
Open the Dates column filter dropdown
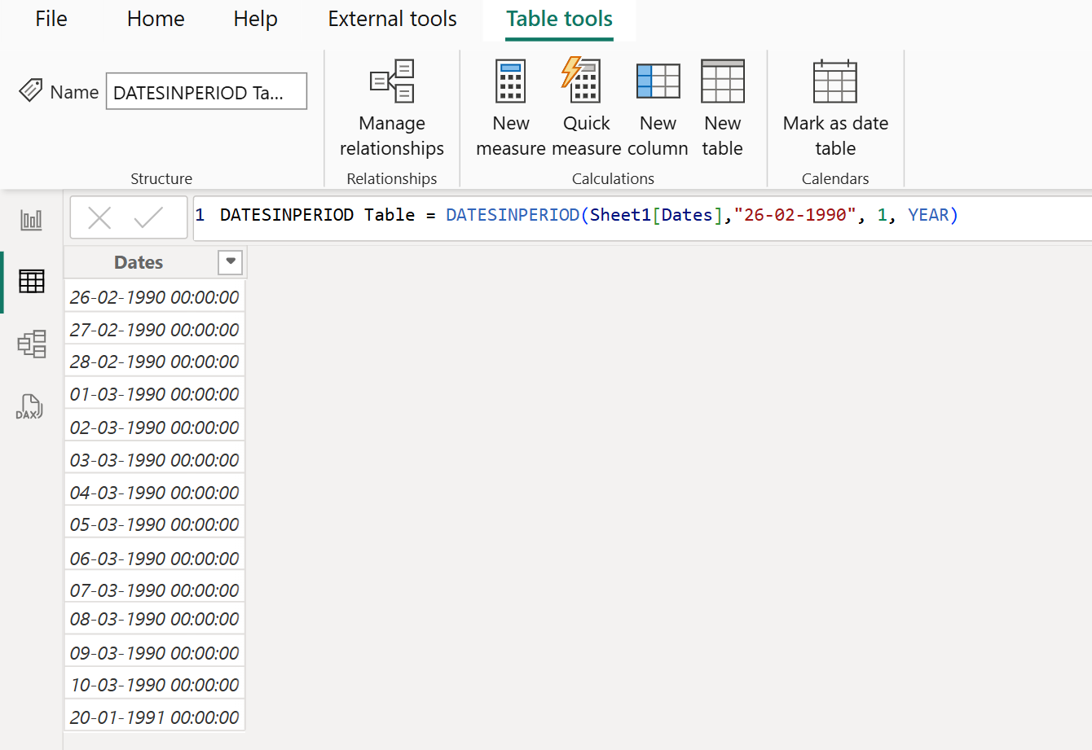pos(231,262)
